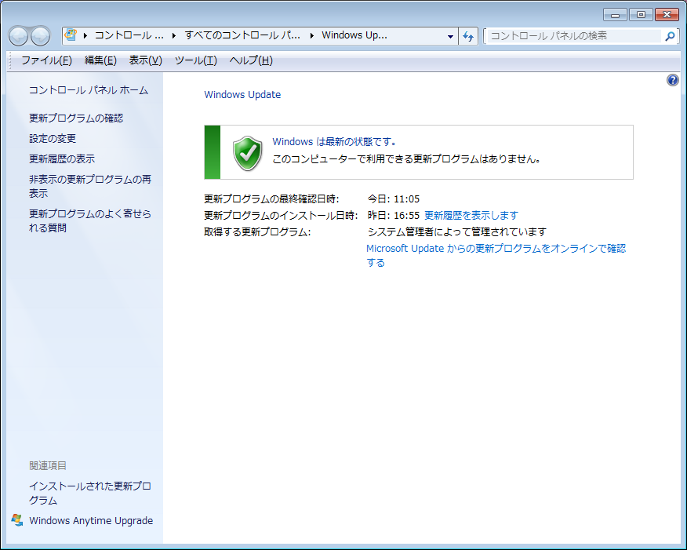Click the Forward navigation arrow button

click(40, 36)
